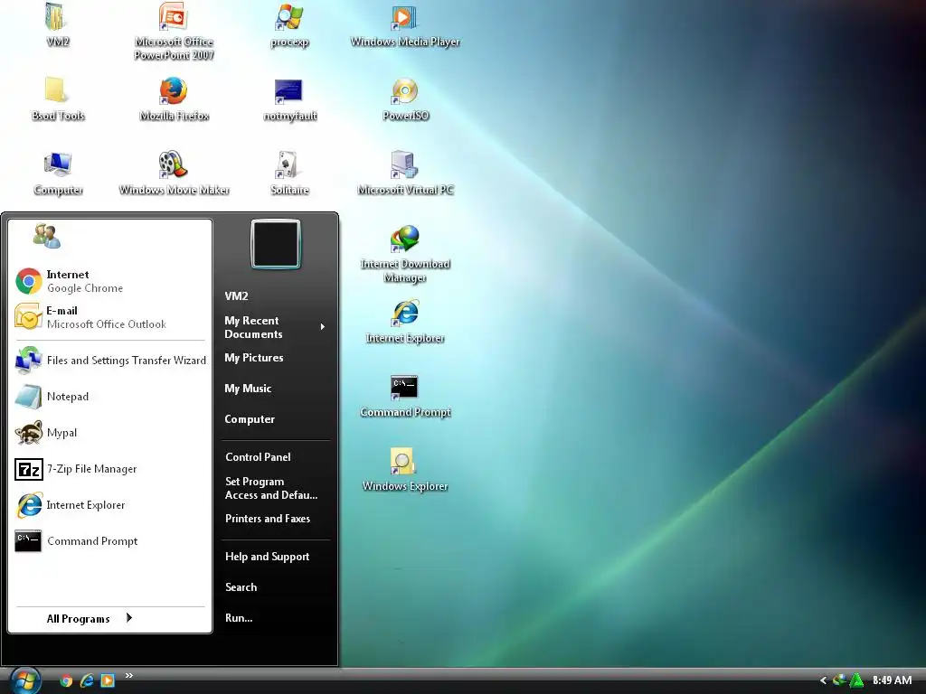Open VM2 user folder link

[x=236, y=296]
